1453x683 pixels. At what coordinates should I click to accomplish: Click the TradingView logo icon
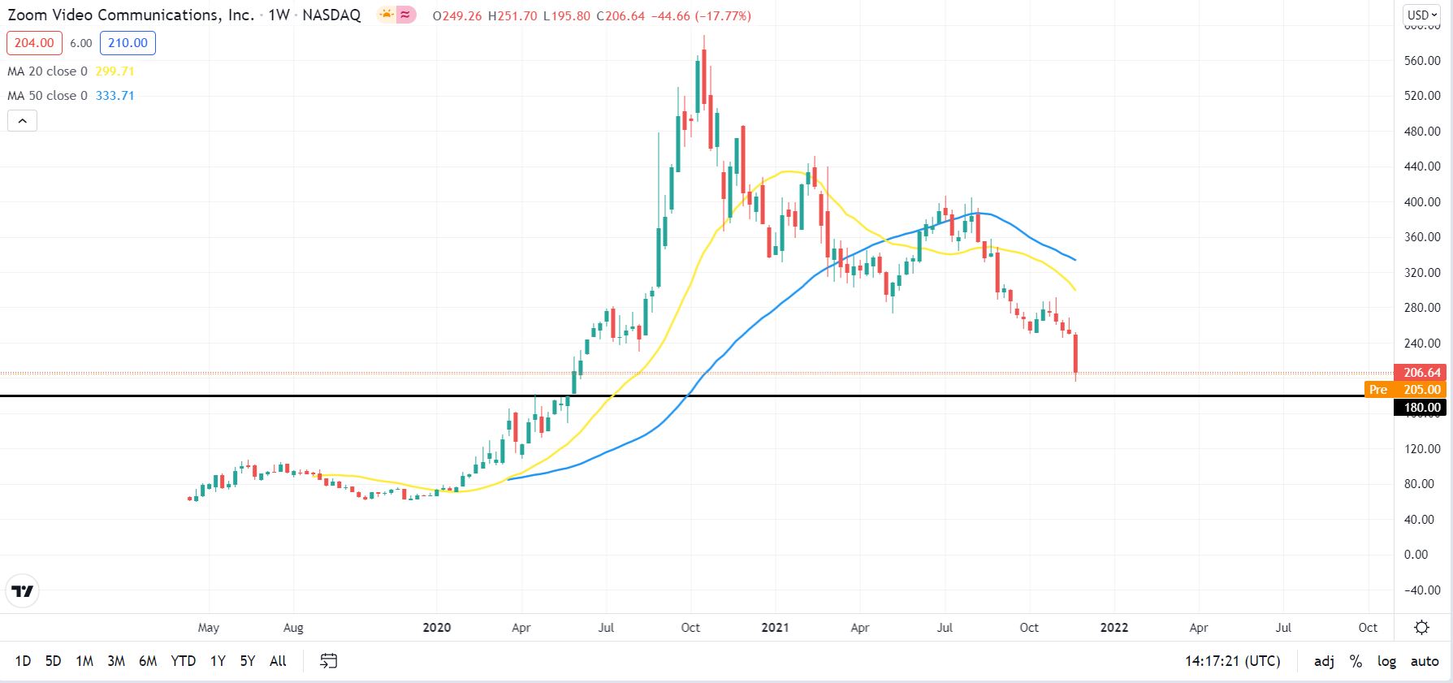click(x=23, y=591)
